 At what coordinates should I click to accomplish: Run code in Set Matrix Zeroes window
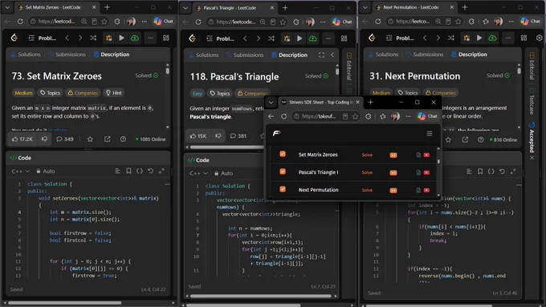point(121,38)
